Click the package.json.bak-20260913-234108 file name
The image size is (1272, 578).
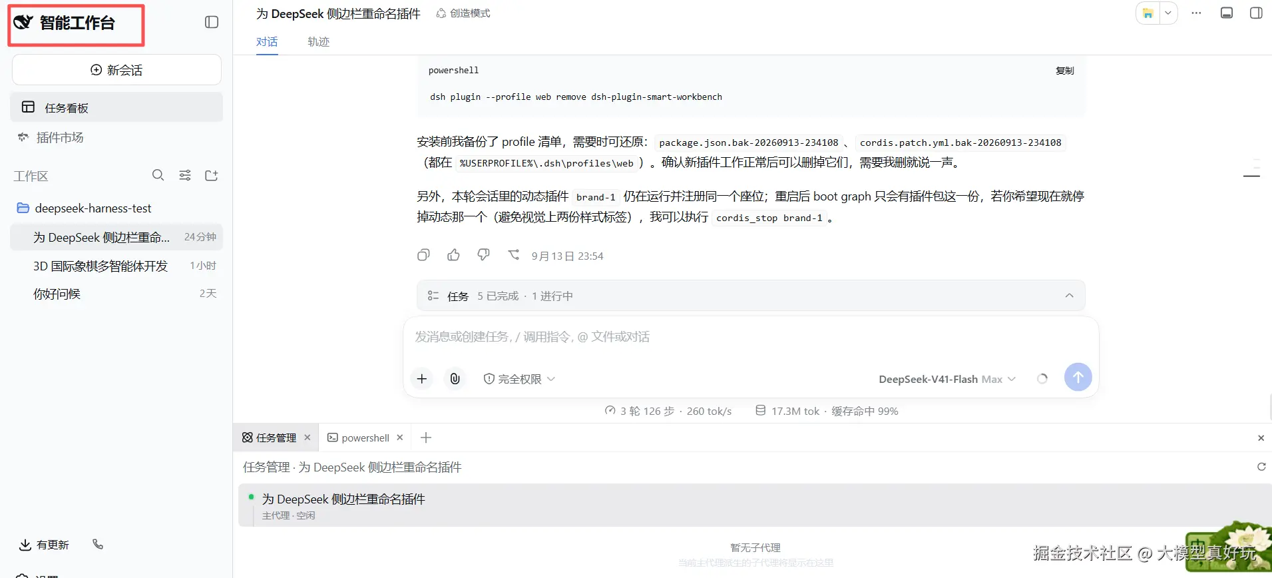click(x=749, y=143)
